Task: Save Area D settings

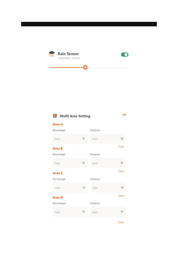Action: click(x=121, y=222)
